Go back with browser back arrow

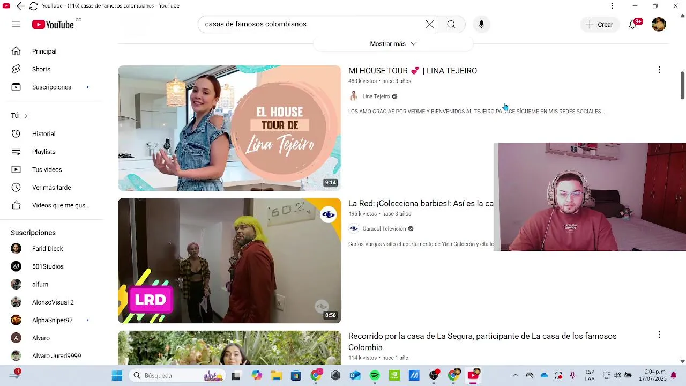[20, 6]
